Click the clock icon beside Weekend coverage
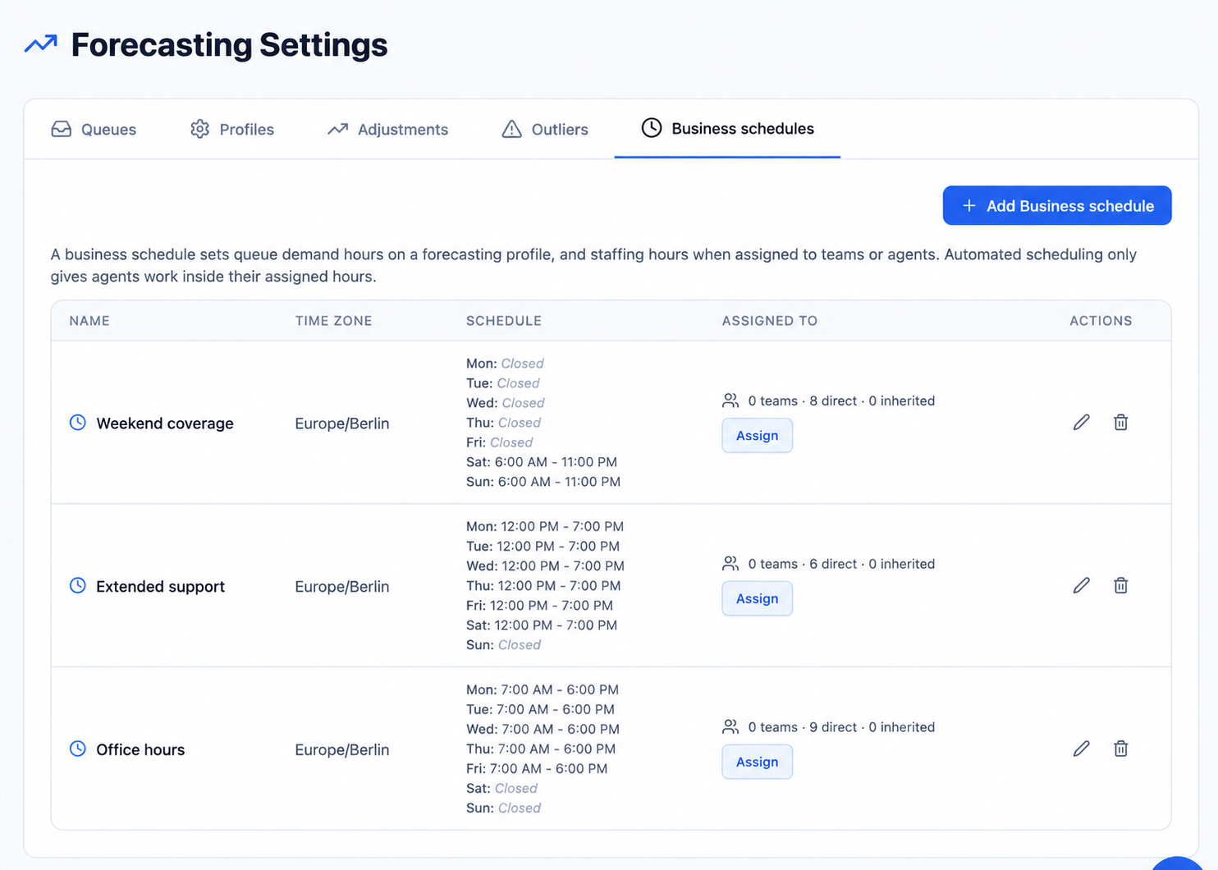Screen dimensions: 1218x870 78,423
